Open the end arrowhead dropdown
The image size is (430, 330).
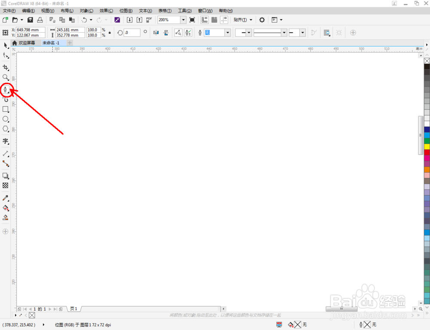coord(302,33)
